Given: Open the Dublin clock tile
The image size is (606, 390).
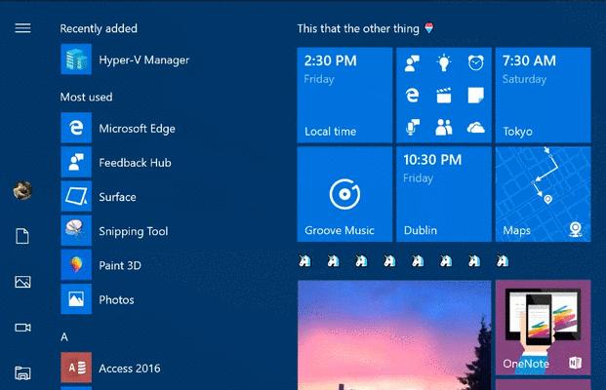Looking at the screenshot, I should coord(444,194).
